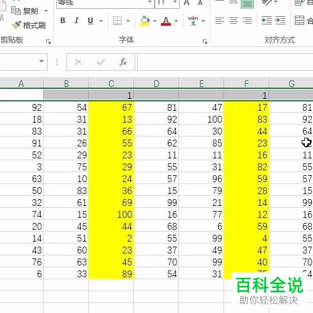Viewport: 313px width, 313px height.
Task: Select column G header
Action: point(291,83)
